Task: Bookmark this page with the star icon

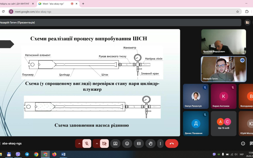Action: pos(238,12)
